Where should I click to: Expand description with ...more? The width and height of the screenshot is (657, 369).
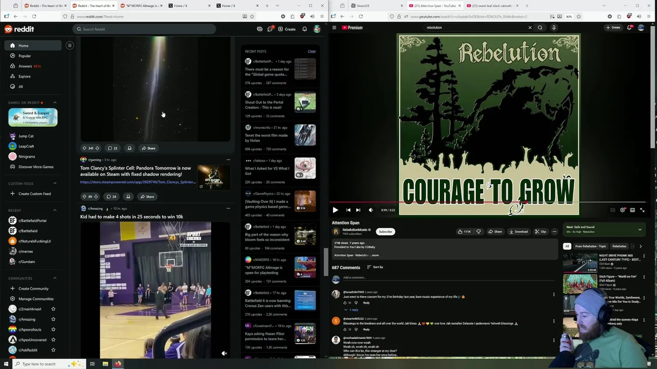tap(374, 255)
